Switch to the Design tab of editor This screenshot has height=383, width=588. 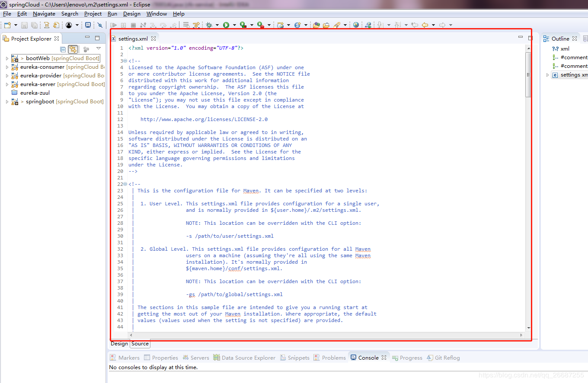tap(119, 344)
